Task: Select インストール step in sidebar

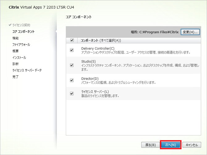Action: [19, 57]
